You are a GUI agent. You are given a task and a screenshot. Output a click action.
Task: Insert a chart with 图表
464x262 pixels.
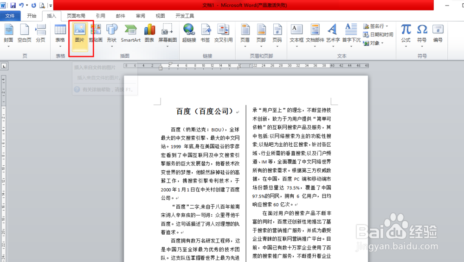149,33
